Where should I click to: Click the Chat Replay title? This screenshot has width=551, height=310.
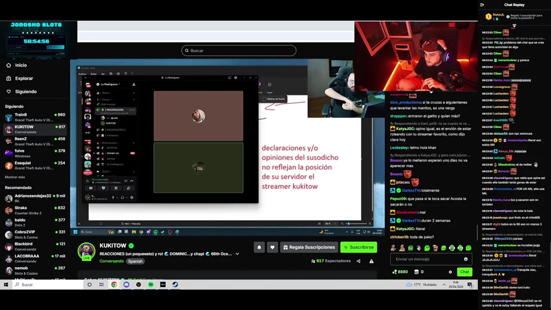[514, 5]
